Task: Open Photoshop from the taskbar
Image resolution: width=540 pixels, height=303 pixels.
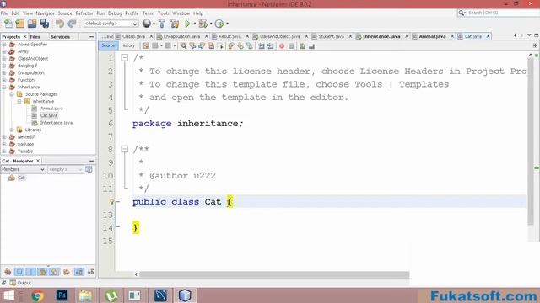Action: pyautogui.click(x=62, y=295)
